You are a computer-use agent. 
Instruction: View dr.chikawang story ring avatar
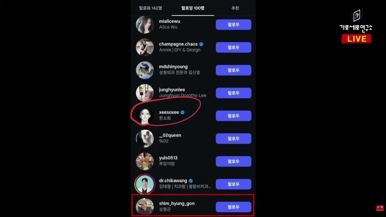point(145,184)
